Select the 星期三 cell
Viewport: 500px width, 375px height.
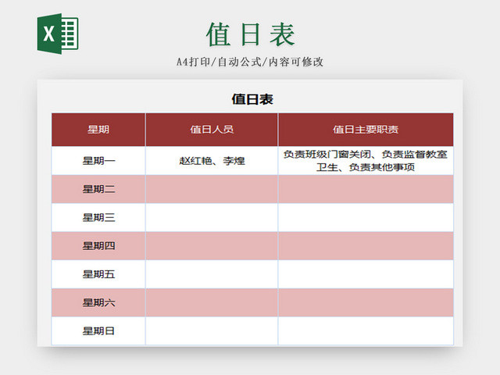[x=98, y=217]
